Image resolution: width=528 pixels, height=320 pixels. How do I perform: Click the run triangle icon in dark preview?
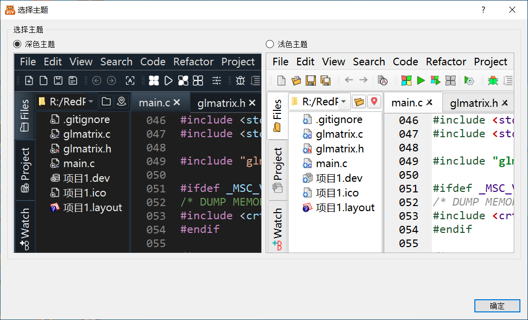169,81
